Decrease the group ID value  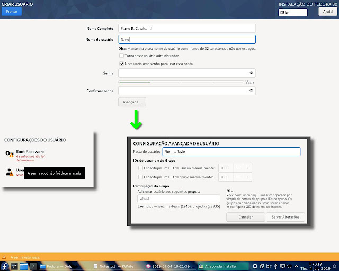pos(238,177)
